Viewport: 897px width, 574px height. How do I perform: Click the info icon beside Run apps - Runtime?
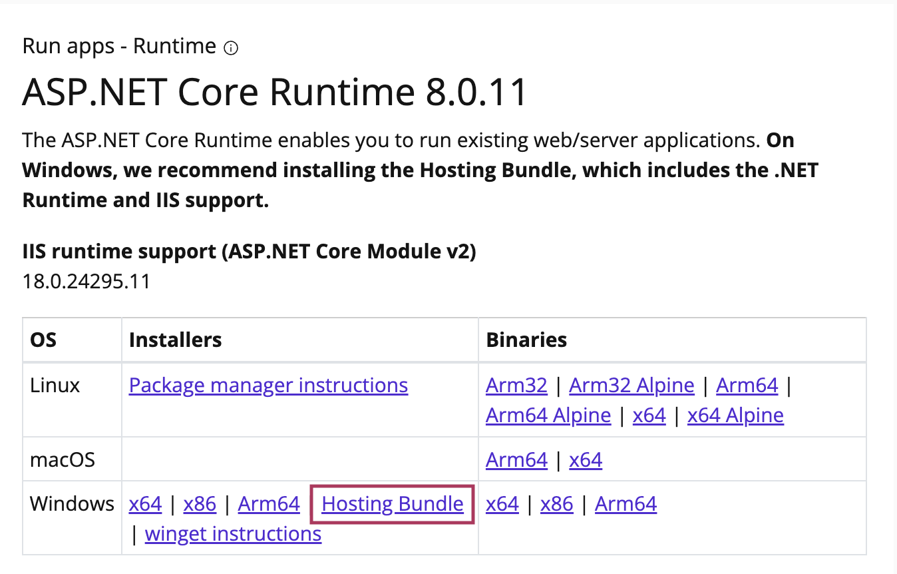click(231, 48)
